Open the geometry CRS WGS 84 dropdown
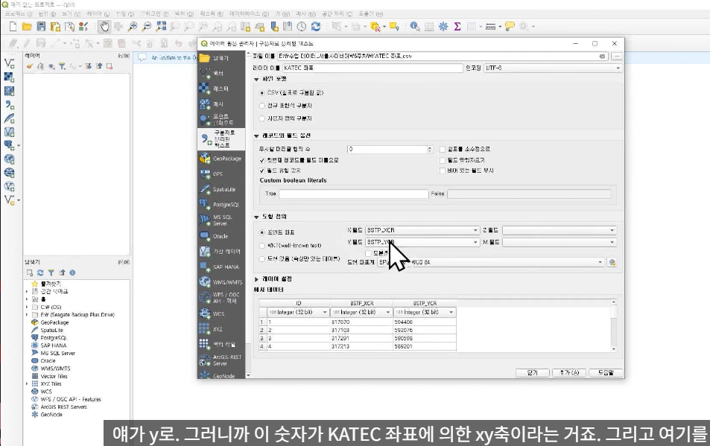This screenshot has width=710, height=446. click(x=491, y=262)
